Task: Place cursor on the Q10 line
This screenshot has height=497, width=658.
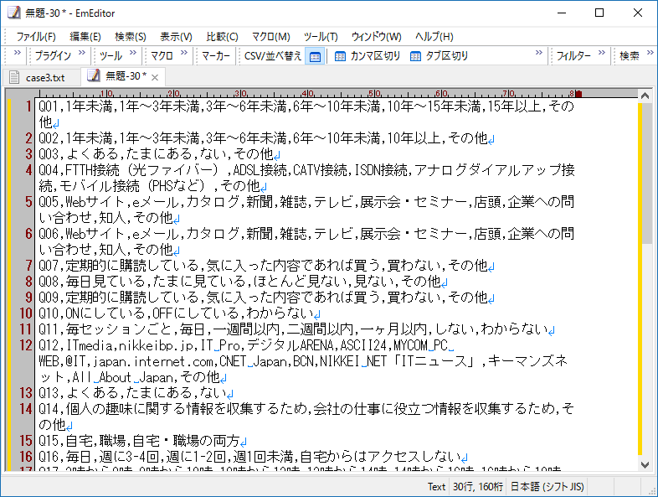Action: coord(179,313)
